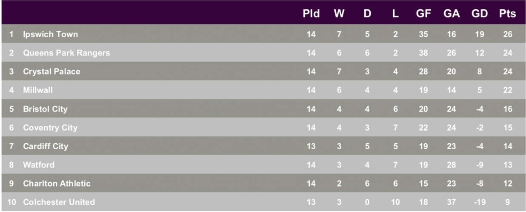This screenshot has width=526, height=212.
Task: Click the Ipswich Town team name
Action: click(x=51, y=34)
